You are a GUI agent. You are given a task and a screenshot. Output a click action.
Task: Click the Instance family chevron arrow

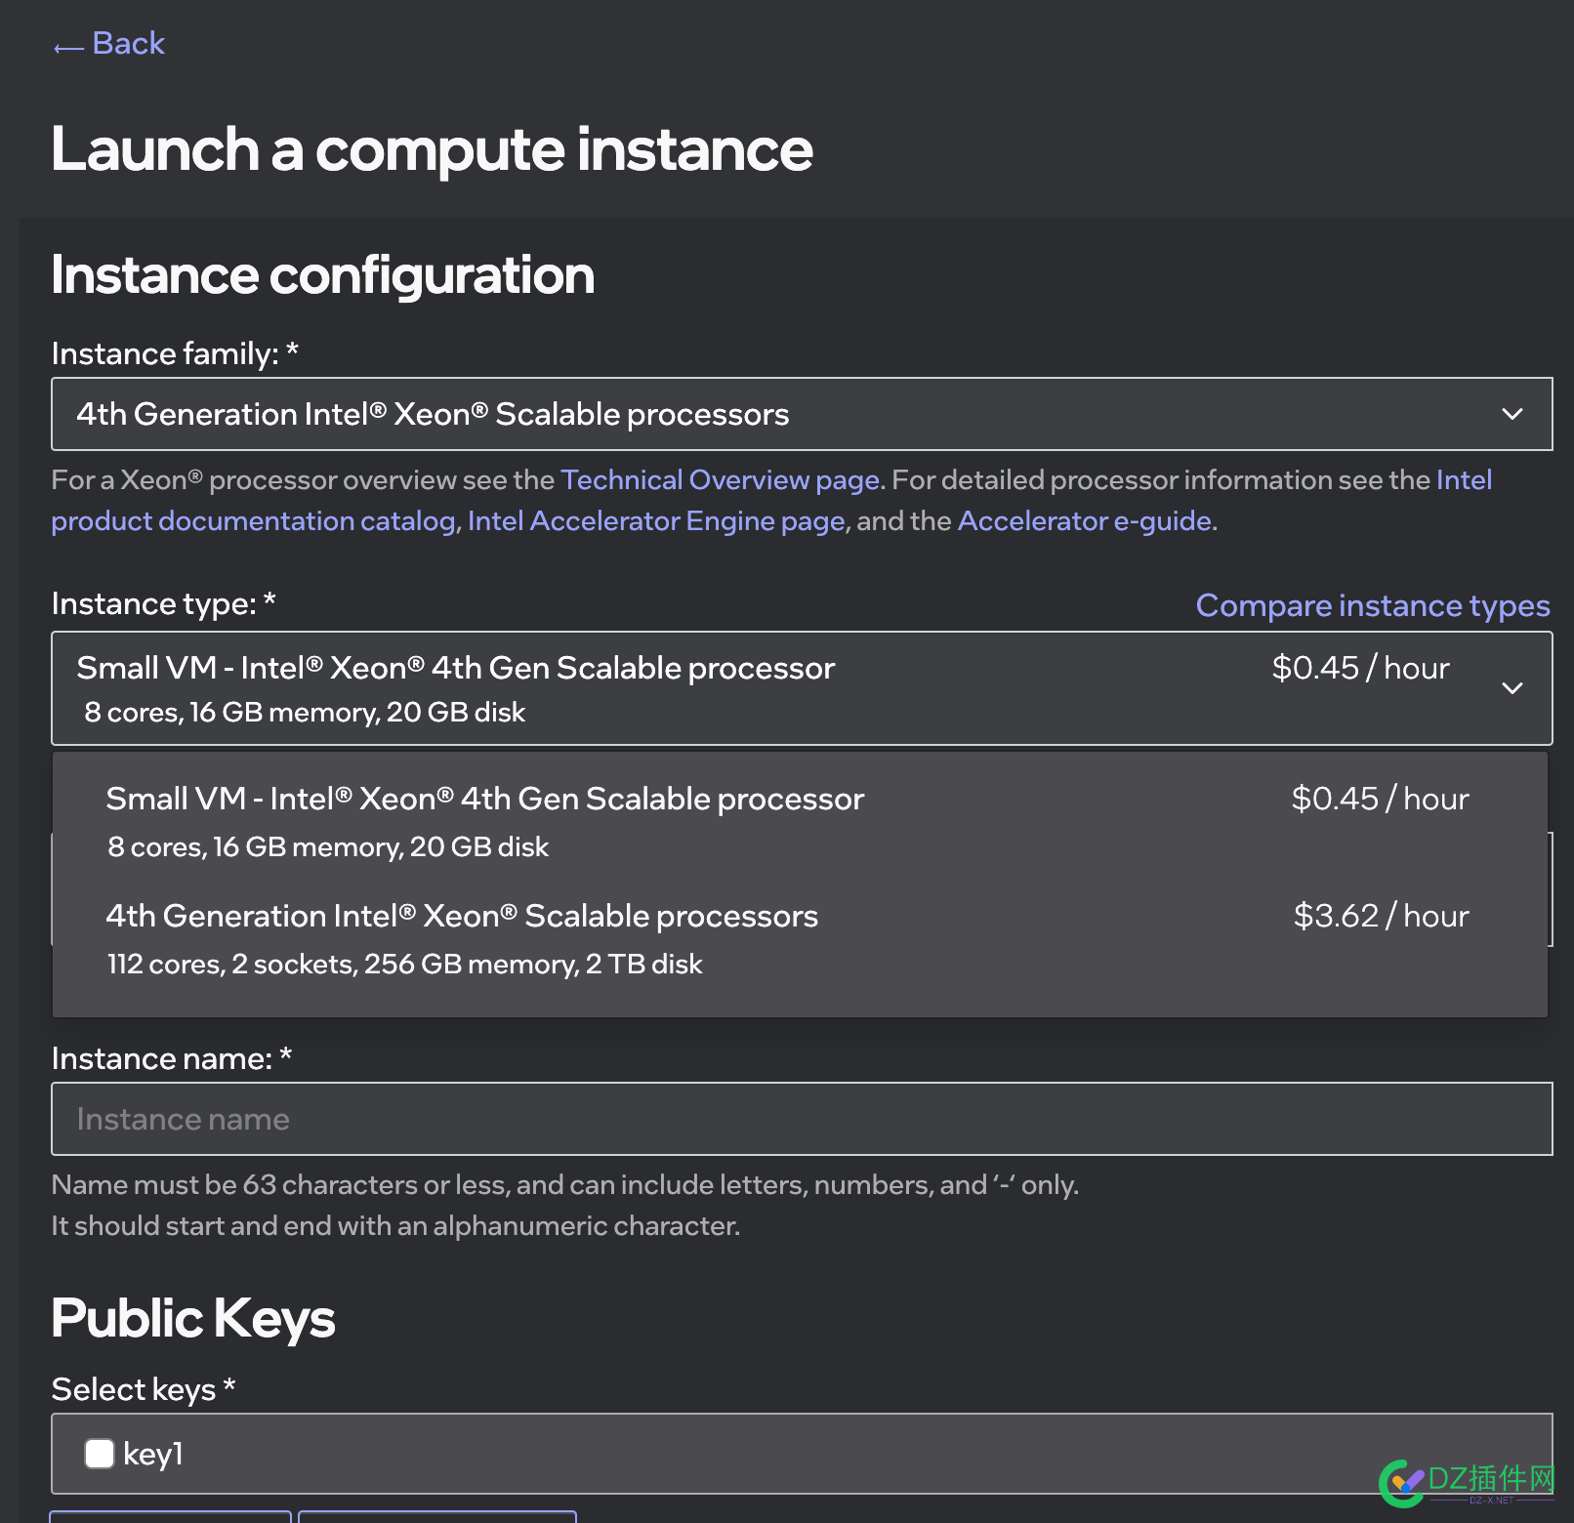1512,414
